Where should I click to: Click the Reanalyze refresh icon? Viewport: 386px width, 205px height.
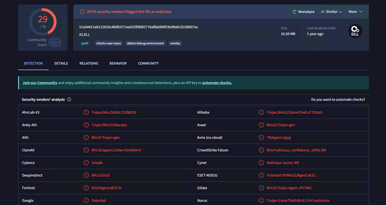coord(294,12)
